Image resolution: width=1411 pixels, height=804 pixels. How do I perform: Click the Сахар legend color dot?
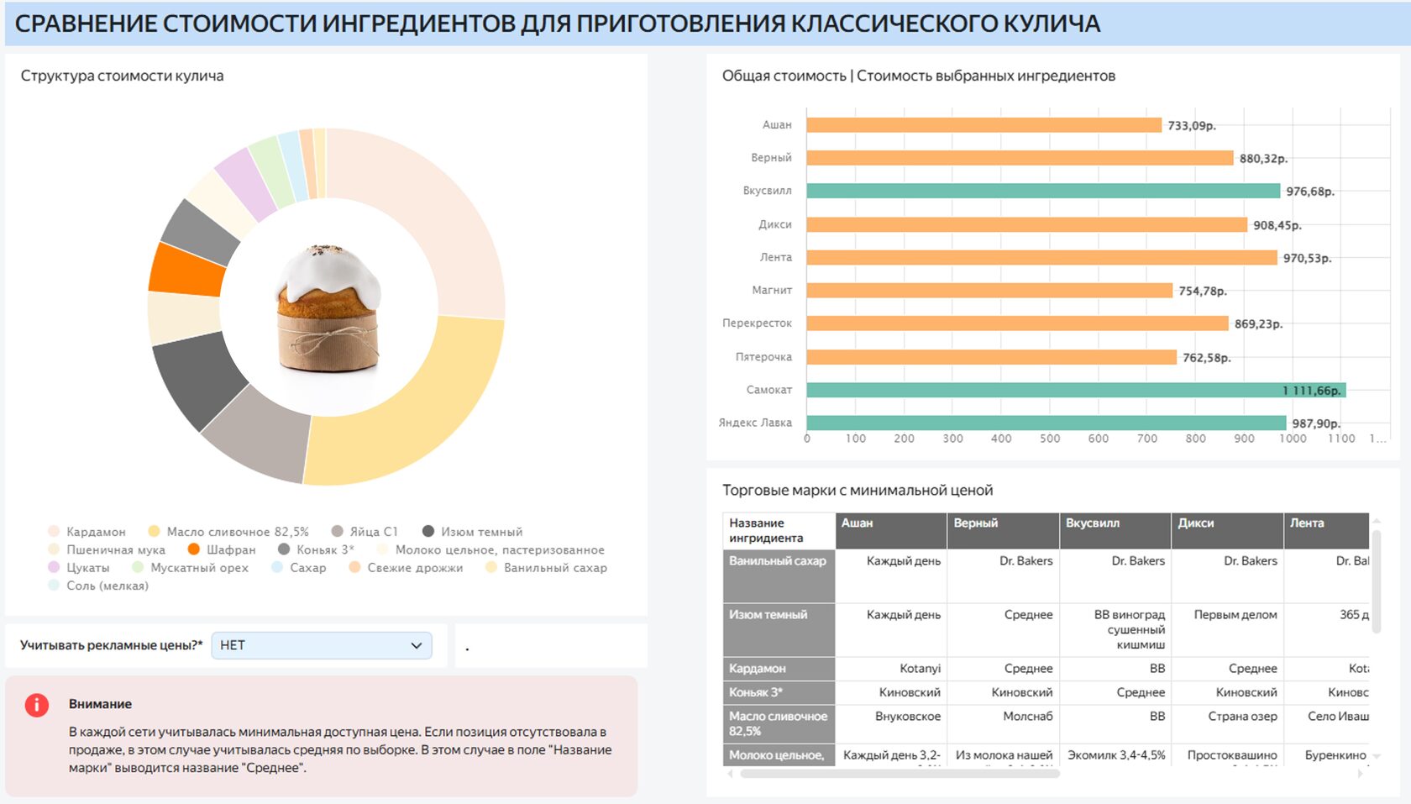pyautogui.click(x=277, y=568)
